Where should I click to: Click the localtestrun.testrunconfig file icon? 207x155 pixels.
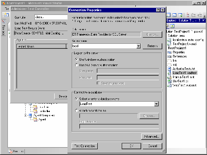click(x=169, y=40)
